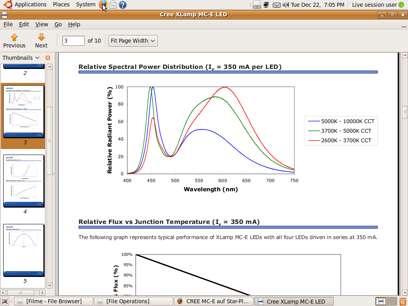The height and width of the screenshot is (306, 408).
Task: Click the thumbnails scrollbar down arrow
Action: [49, 285]
